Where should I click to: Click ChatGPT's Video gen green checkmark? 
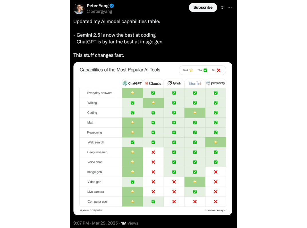tap(133, 182)
